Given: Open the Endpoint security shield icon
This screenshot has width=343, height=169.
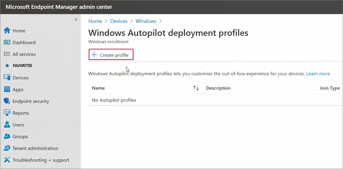Looking at the screenshot, I should pos(7,101).
